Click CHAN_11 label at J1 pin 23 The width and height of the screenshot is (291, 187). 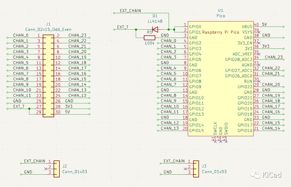pyautogui.click(x=22, y=95)
